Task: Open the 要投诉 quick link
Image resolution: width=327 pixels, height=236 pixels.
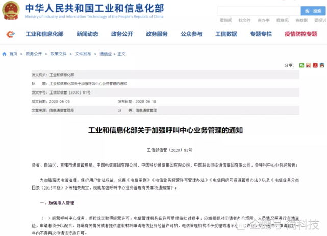Action: pos(320,20)
